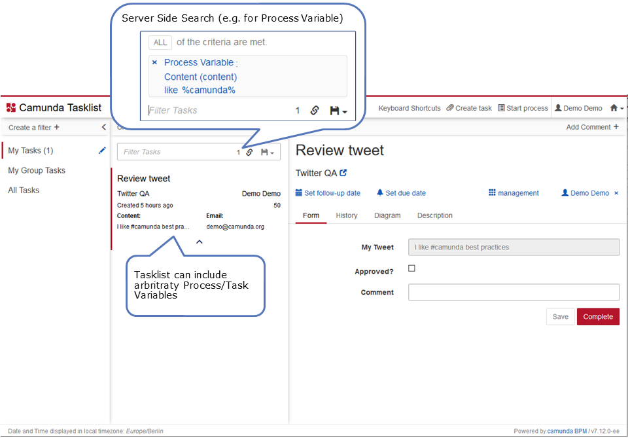Collapse the Review tweet details chevron
The height and width of the screenshot is (438, 628).
point(199,241)
